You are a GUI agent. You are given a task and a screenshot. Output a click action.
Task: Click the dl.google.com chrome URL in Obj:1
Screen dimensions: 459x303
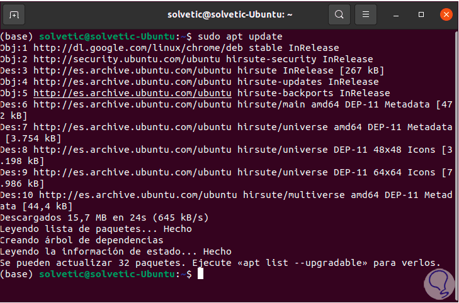click(x=138, y=48)
